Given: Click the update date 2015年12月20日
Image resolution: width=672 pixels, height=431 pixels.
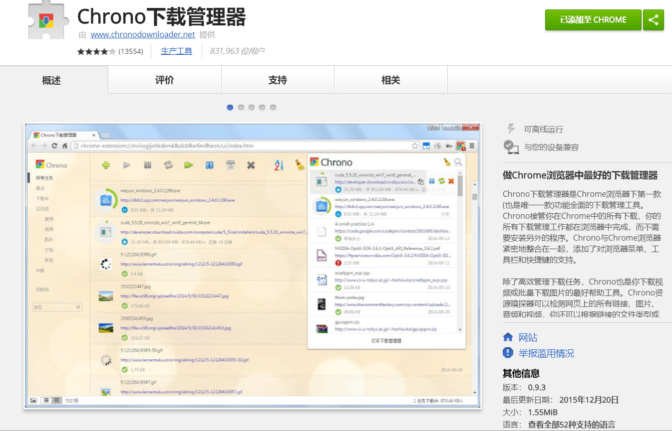Looking at the screenshot, I should 589,400.
